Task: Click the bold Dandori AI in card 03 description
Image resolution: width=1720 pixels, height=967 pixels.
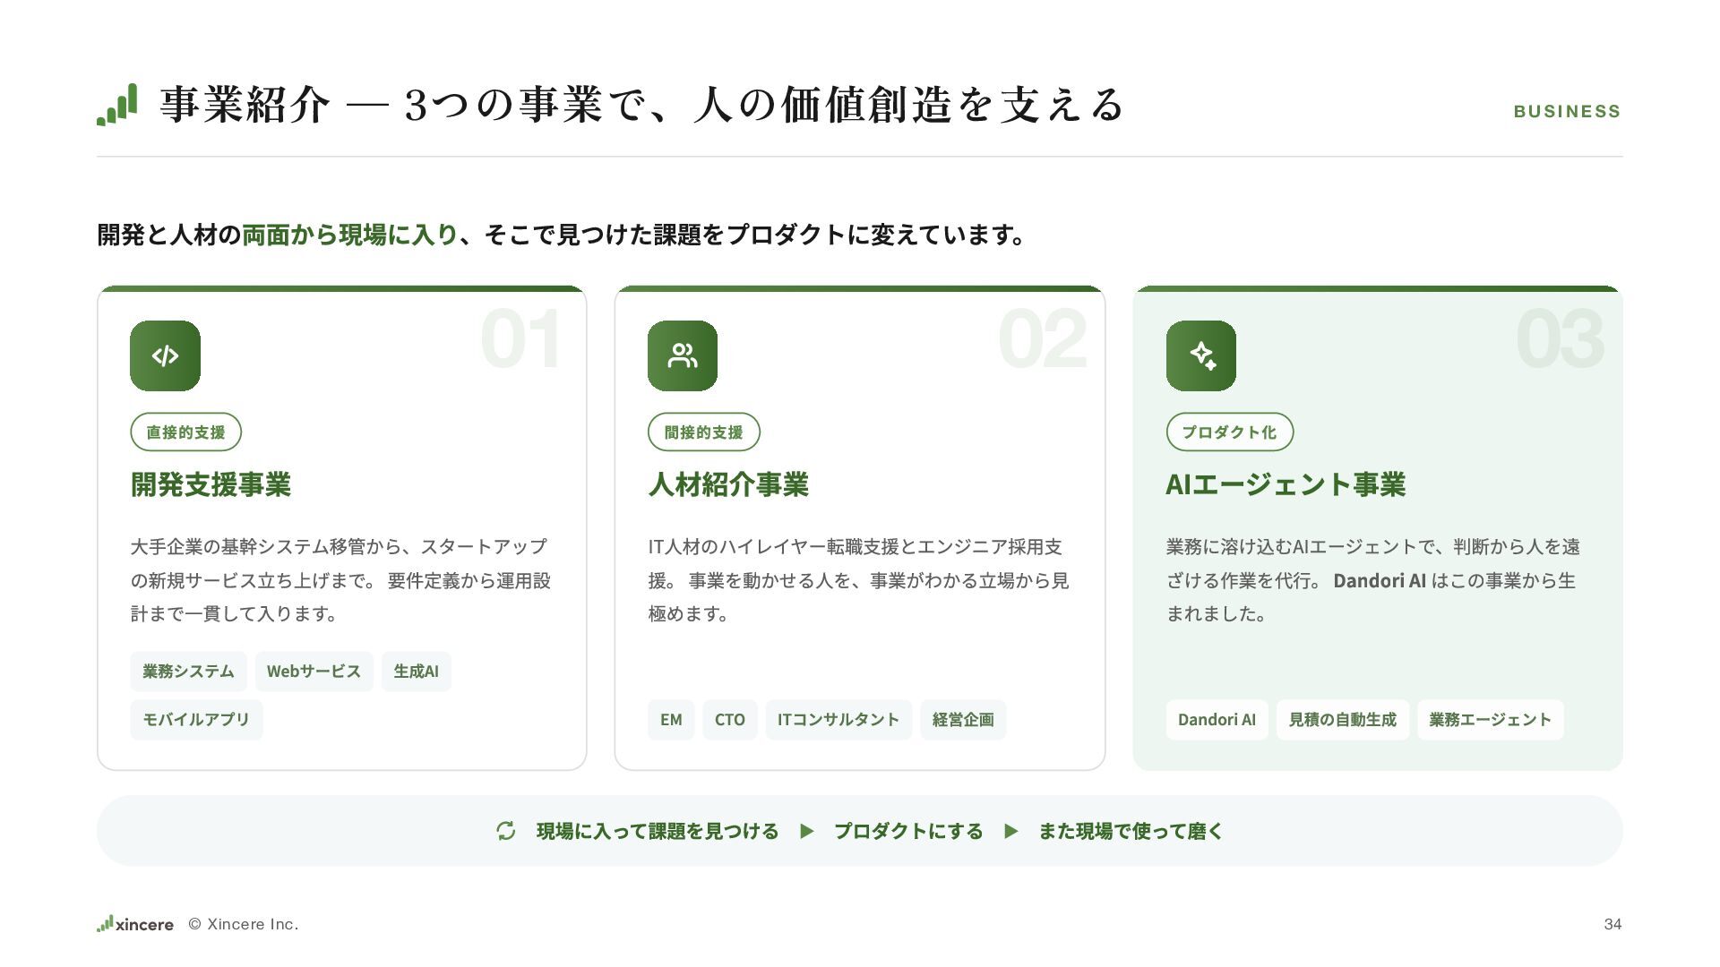Action: coord(1380,581)
